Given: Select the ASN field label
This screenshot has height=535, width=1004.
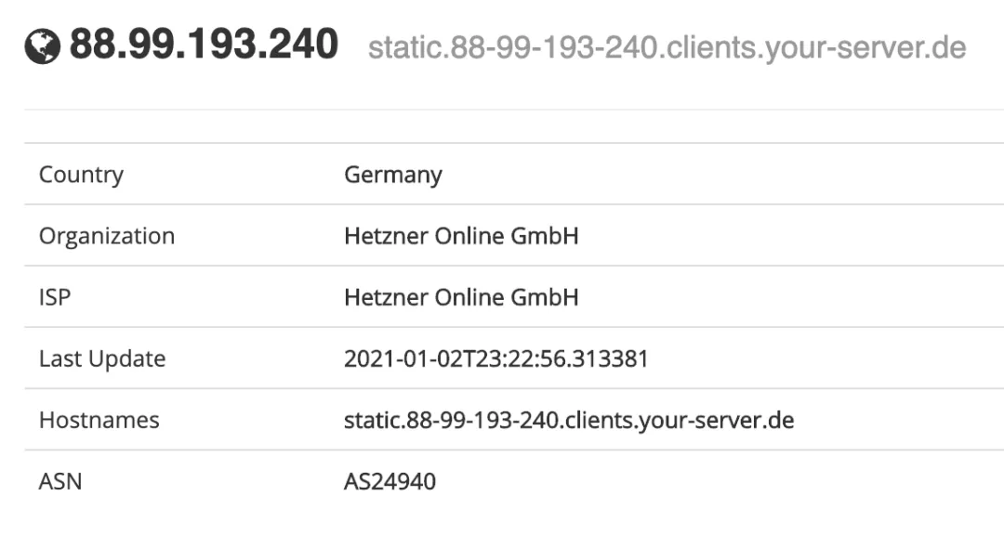Looking at the screenshot, I should [x=60, y=481].
